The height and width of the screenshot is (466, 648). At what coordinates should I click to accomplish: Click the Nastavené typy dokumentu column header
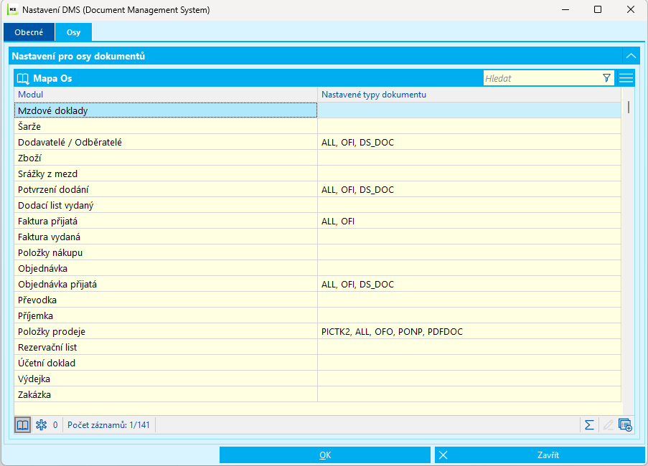[469, 95]
